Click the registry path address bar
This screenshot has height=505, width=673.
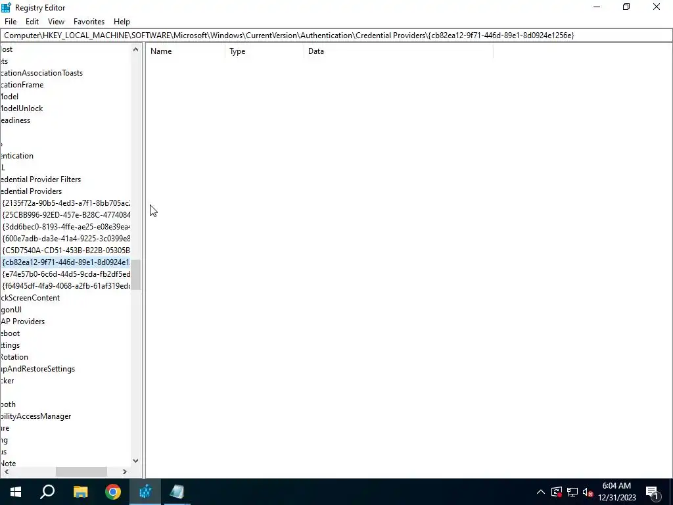tap(336, 36)
